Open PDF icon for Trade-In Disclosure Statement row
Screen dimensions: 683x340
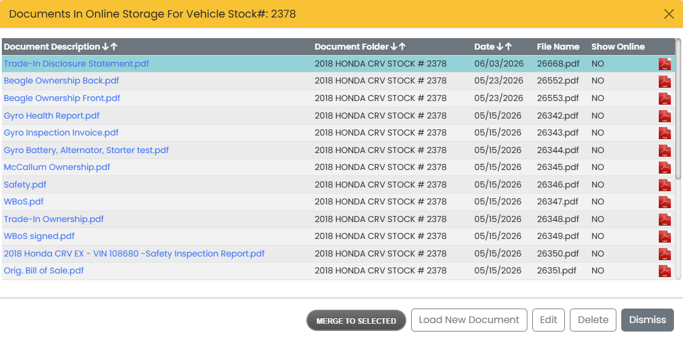[664, 64]
